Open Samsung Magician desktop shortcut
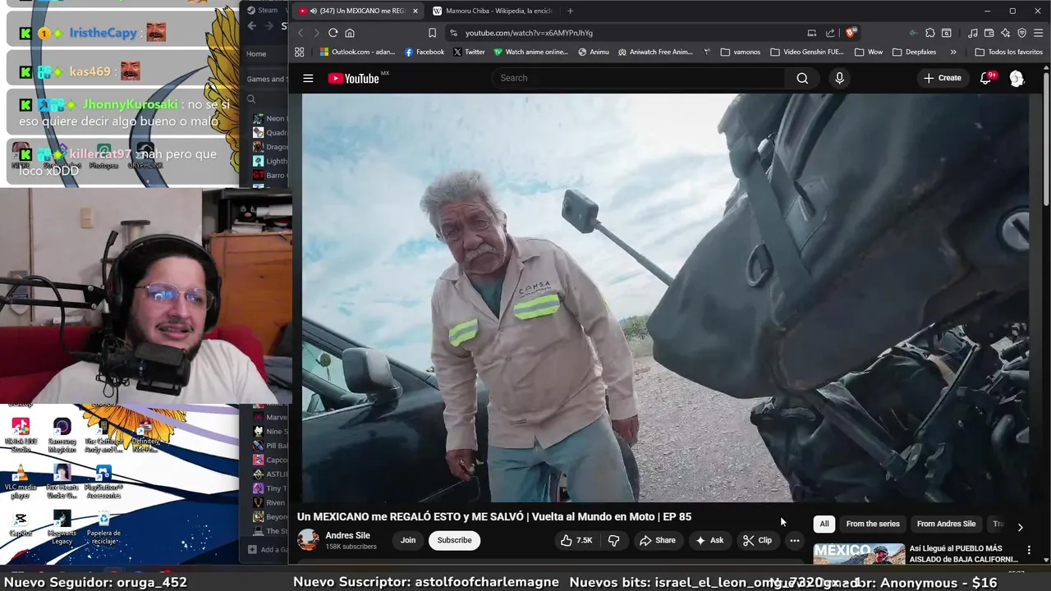1051x591 pixels. coord(62,435)
